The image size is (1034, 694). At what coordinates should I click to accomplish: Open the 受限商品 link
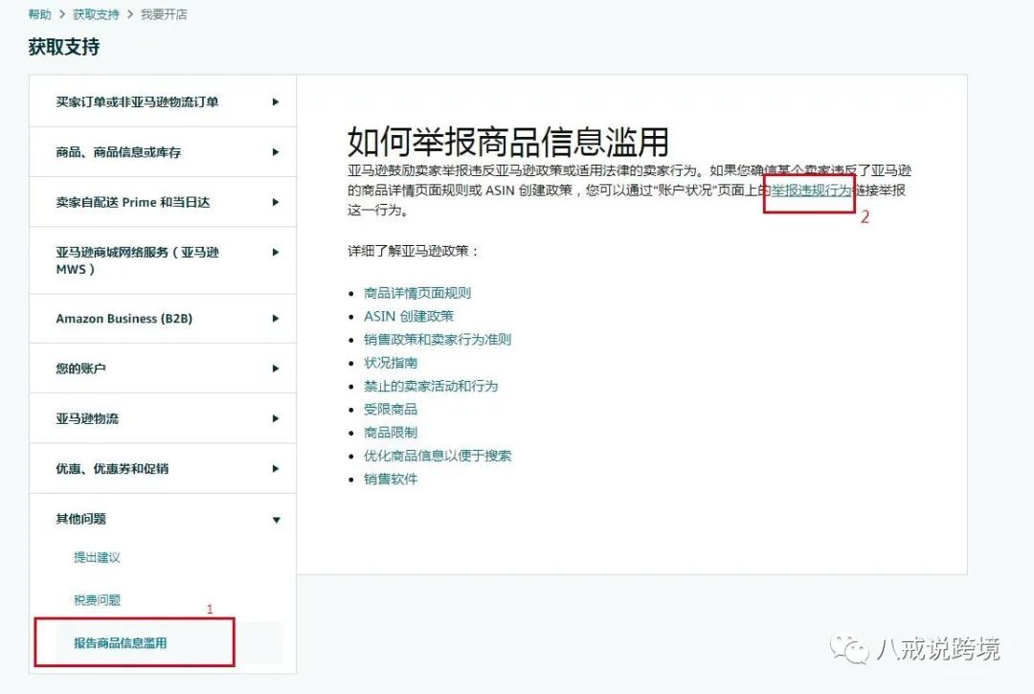click(x=391, y=410)
